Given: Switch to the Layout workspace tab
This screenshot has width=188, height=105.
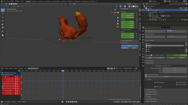Looking at the screenshot, I should [x=28, y=1].
